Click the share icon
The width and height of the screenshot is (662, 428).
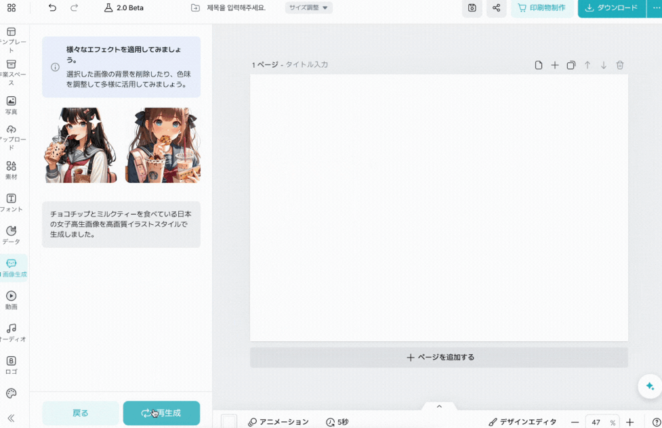(x=497, y=8)
